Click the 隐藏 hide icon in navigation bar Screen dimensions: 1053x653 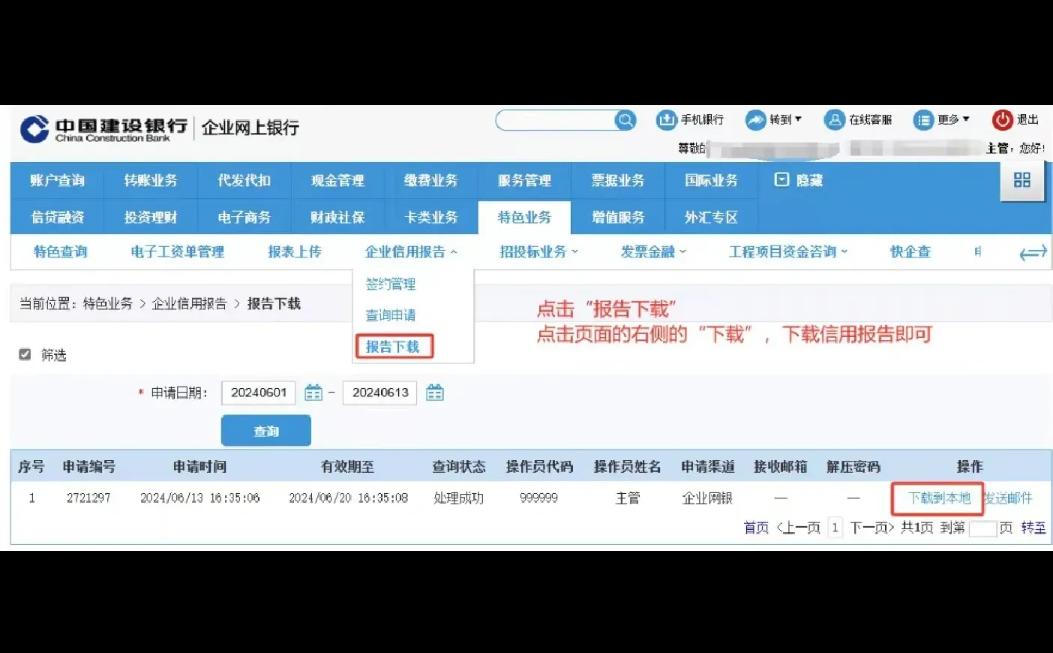[x=781, y=180]
